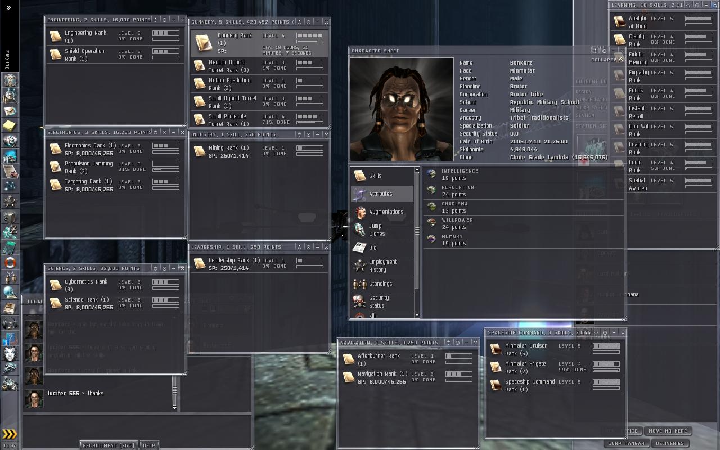
Task: Open the Security Status tab
Action: [382, 302]
